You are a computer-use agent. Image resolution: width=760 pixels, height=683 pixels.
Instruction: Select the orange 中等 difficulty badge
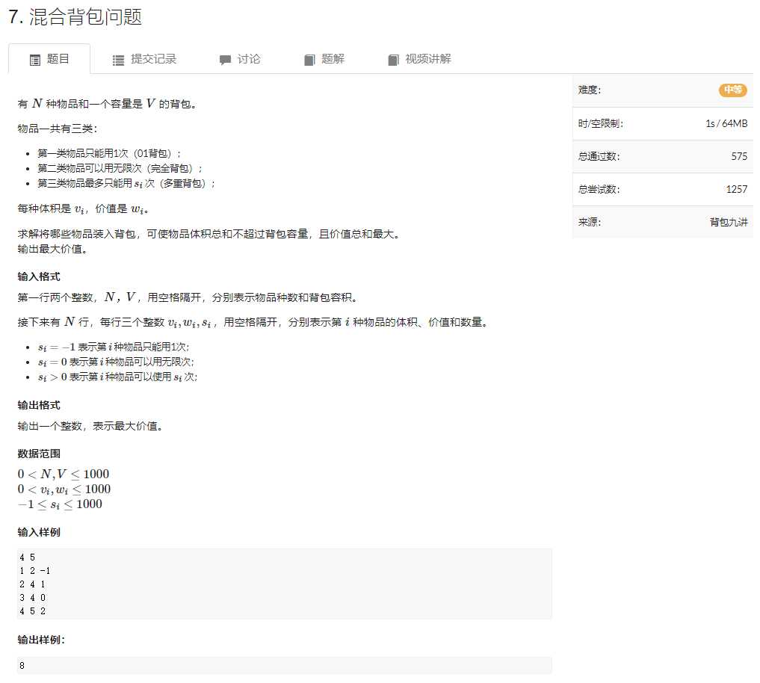tap(732, 90)
